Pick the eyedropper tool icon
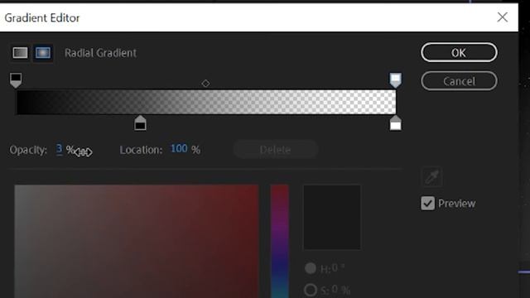This screenshot has height=298, width=530. point(431,176)
